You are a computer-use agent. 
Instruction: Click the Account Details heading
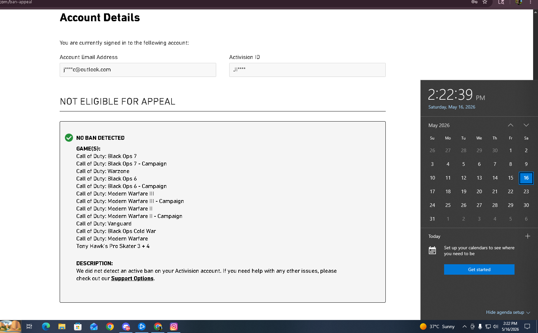[100, 18]
